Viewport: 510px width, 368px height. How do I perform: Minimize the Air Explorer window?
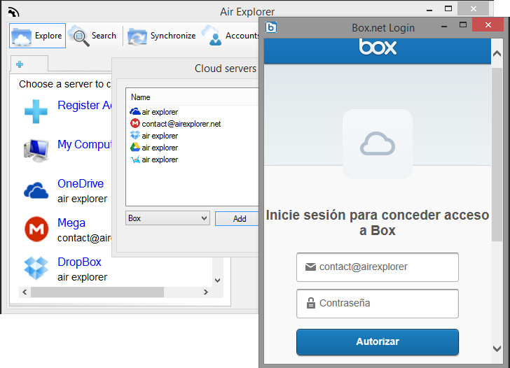tap(429, 10)
